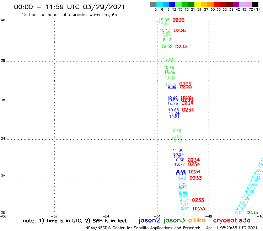Select the 70 (ft) legend label
Screen dimensions: 263x231
pyautogui.click(x=254, y=9)
